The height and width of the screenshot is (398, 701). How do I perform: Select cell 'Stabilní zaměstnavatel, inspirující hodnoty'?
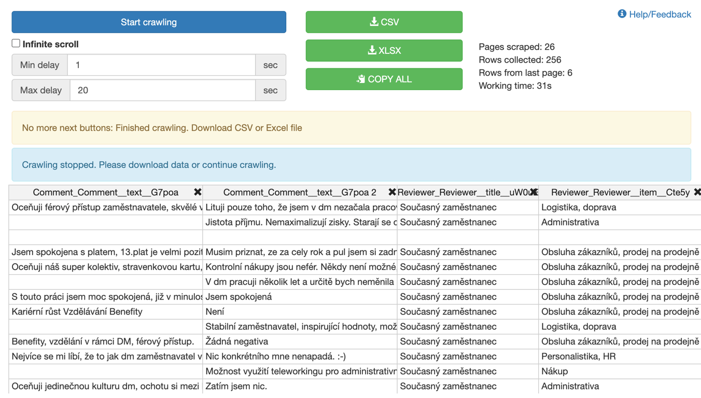pyautogui.click(x=300, y=327)
